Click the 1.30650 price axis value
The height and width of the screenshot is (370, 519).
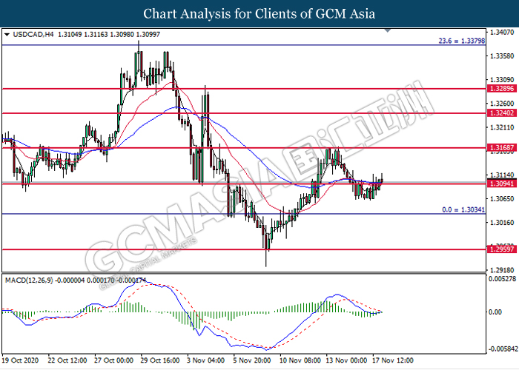(x=502, y=198)
